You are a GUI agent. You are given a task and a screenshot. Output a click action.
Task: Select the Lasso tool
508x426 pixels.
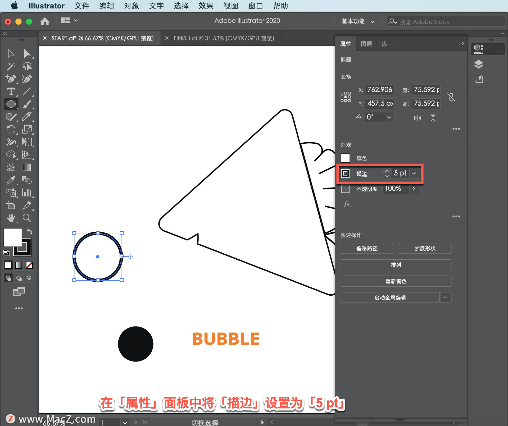pyautogui.click(x=27, y=66)
